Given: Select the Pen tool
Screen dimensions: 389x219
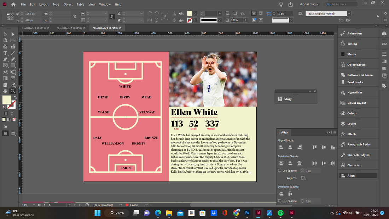Looking at the screenshot, I should pyautogui.click(x=5, y=59).
